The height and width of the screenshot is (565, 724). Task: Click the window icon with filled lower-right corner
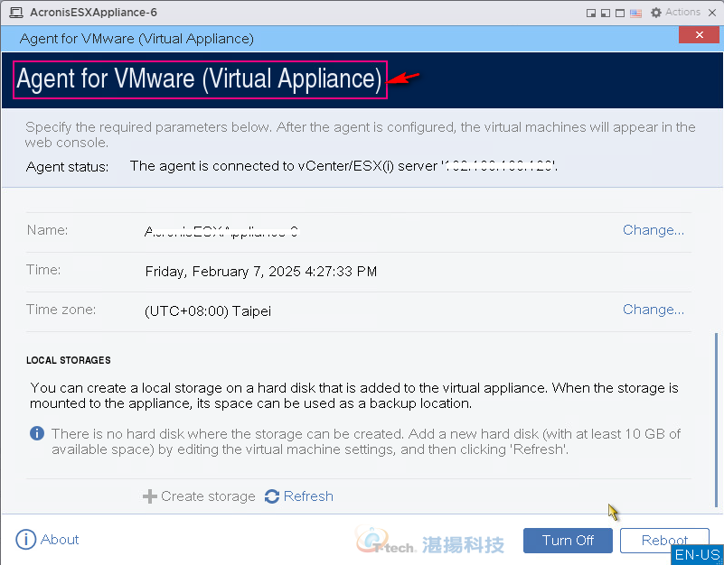590,13
